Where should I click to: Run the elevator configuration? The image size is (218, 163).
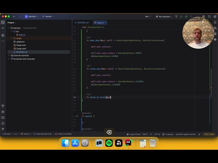coord(181,17)
